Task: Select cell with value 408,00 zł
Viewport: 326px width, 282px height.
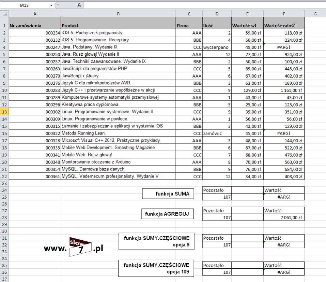Action: coord(284,177)
